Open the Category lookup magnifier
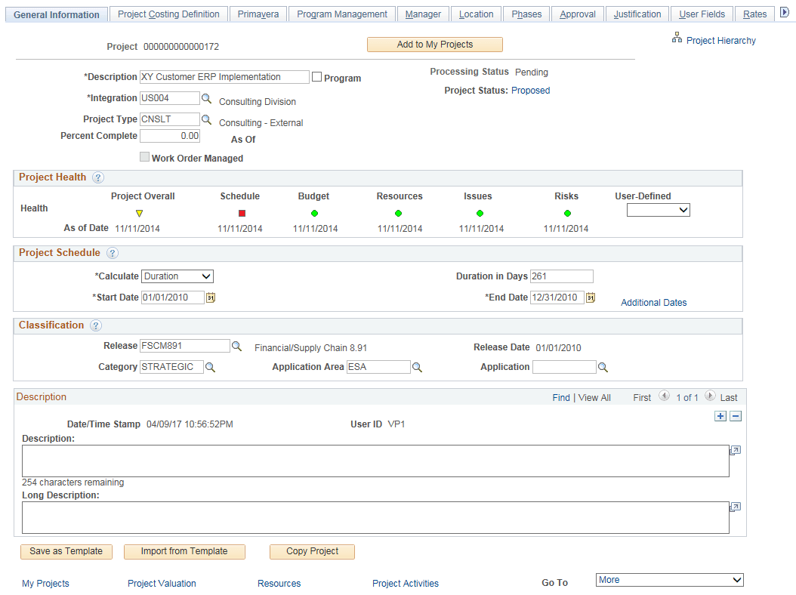The image size is (796, 595). pos(211,367)
